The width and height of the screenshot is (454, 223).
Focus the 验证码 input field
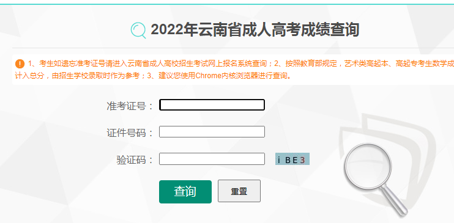pos(212,159)
